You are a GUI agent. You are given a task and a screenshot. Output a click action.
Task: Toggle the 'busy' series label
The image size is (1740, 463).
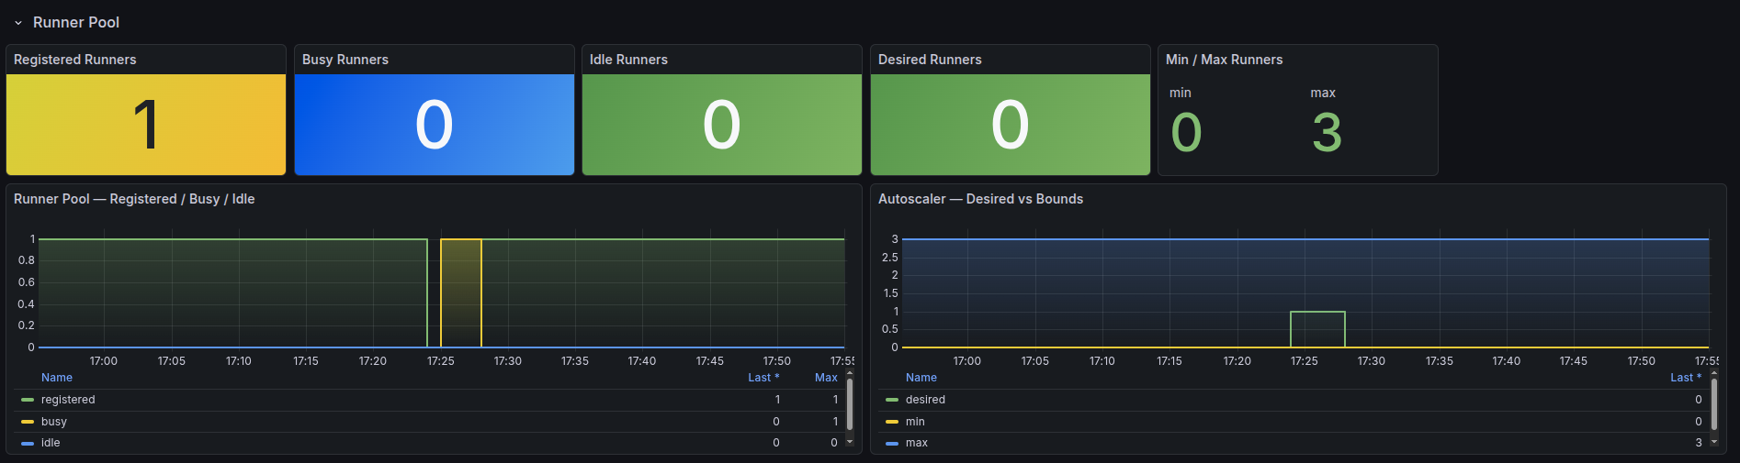pos(54,422)
